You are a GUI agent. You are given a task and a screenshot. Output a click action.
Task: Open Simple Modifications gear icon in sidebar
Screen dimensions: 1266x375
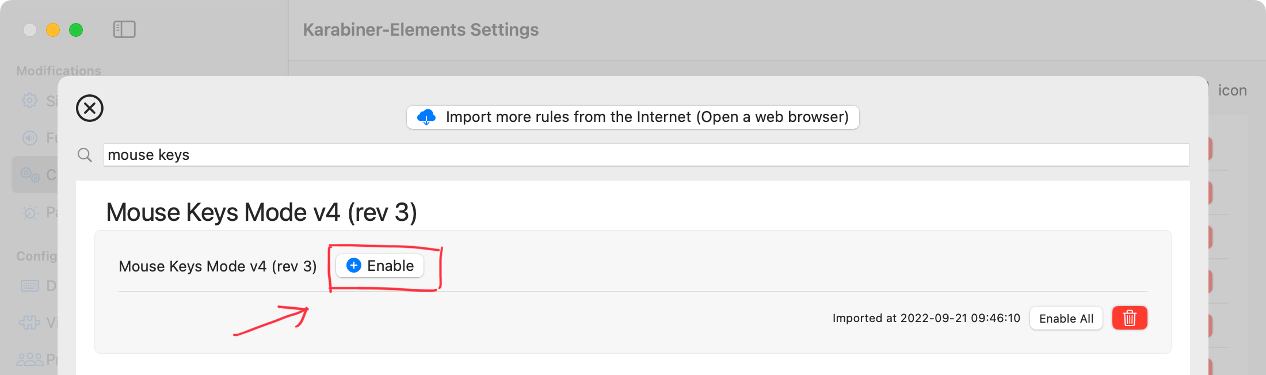[x=30, y=101]
